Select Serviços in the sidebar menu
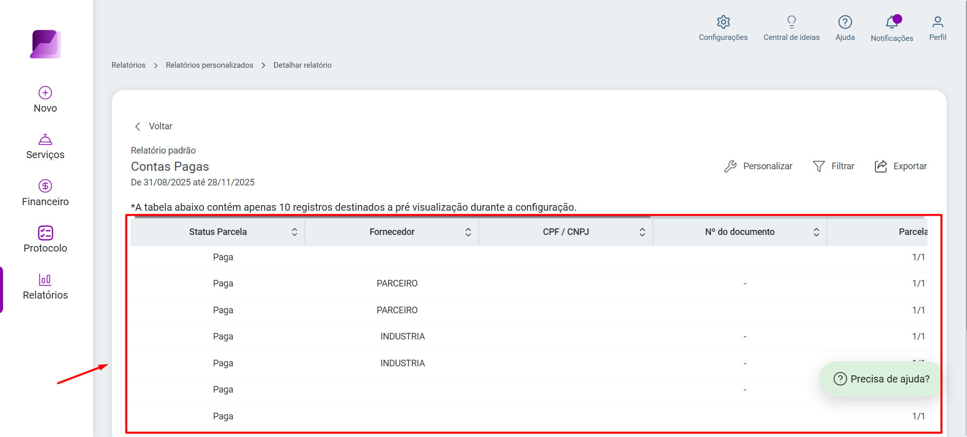The height and width of the screenshot is (437, 967). point(45,155)
